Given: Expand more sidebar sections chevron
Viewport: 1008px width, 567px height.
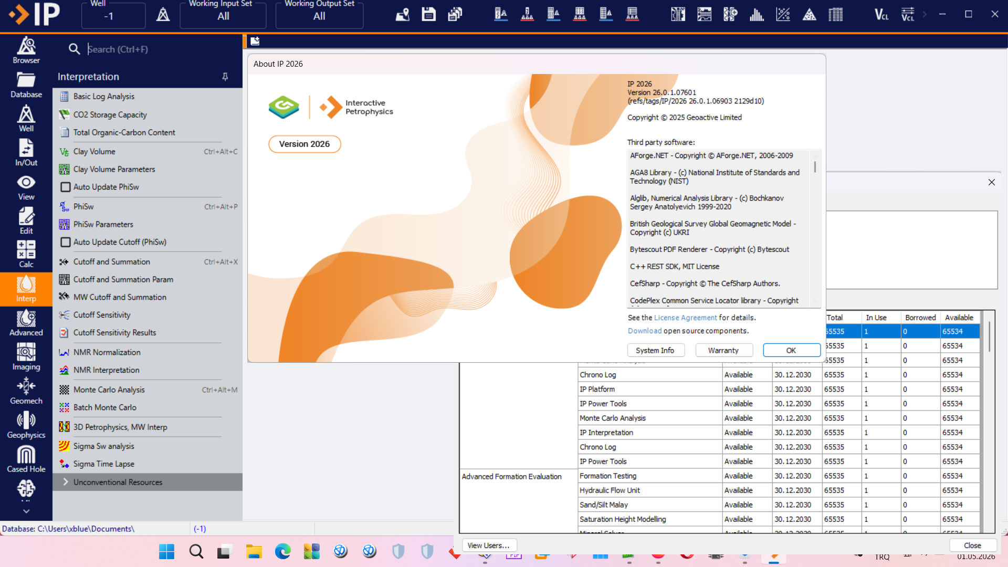Looking at the screenshot, I should tap(26, 511).
